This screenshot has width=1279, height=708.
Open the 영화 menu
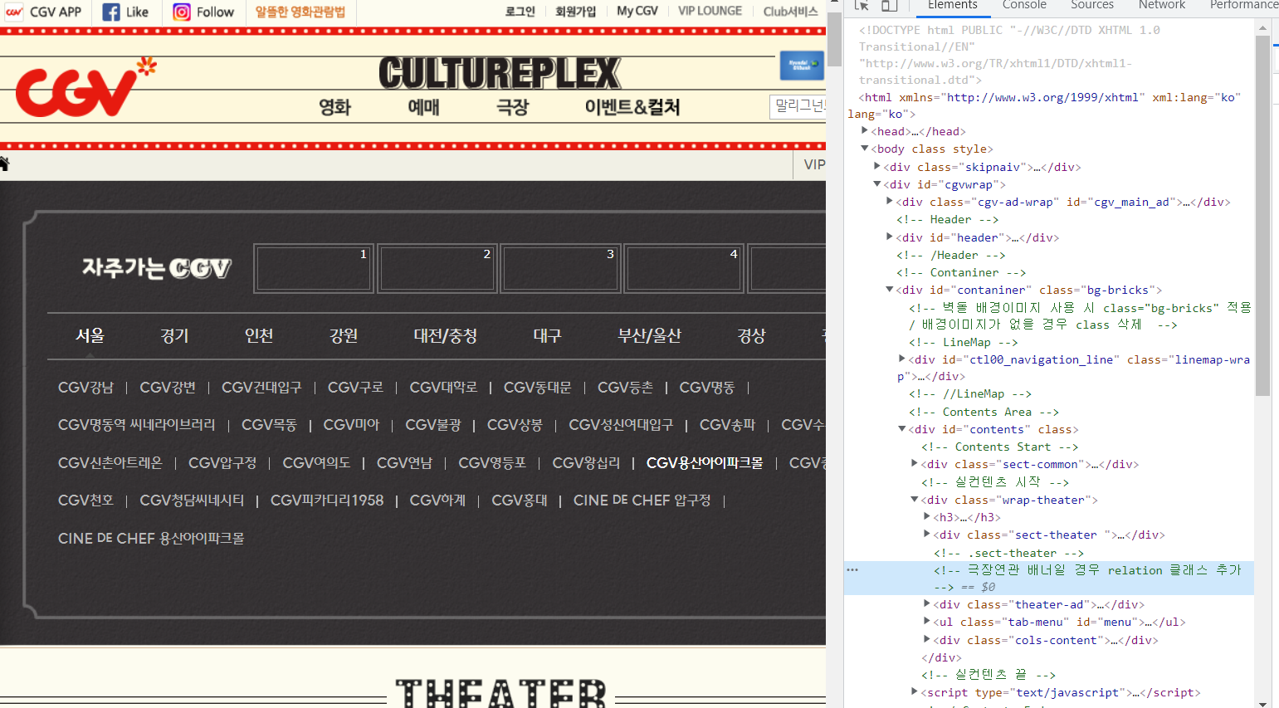pos(334,107)
